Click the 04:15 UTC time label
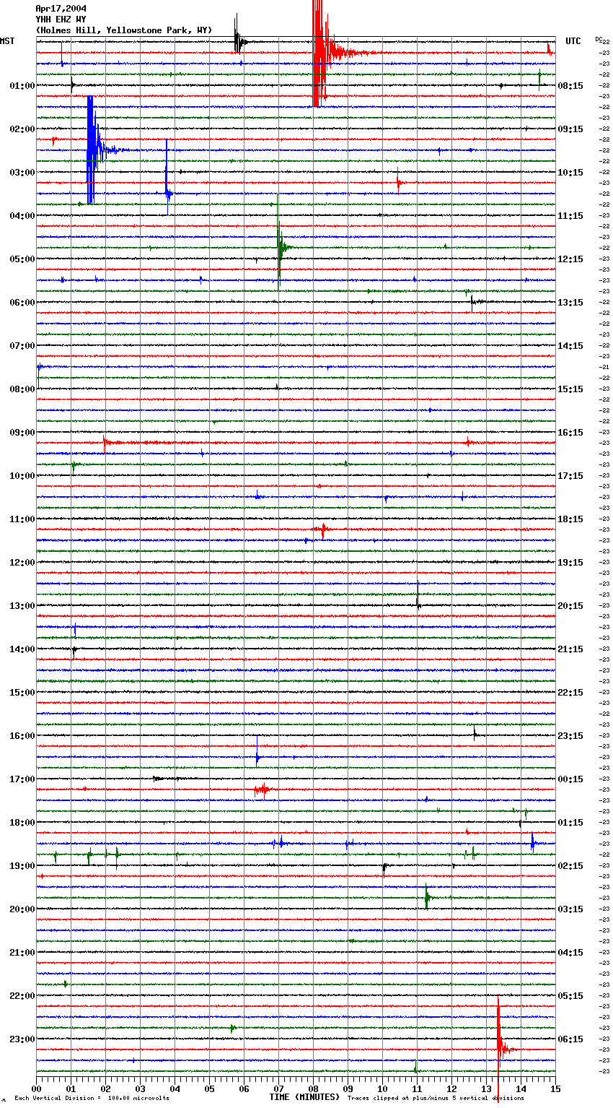The image size is (613, 1108). pos(570,953)
